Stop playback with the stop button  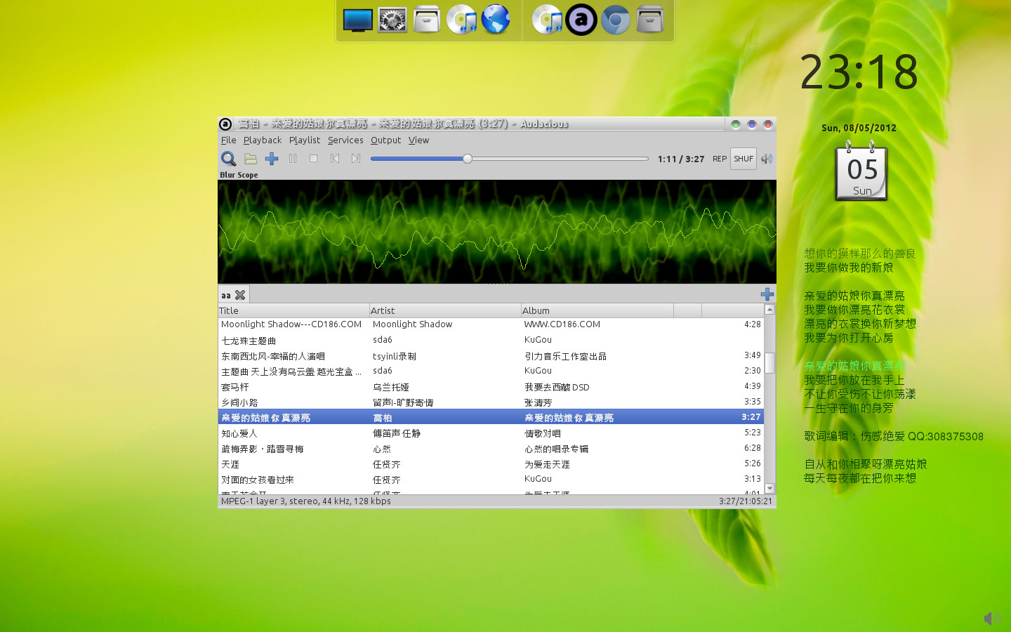pyautogui.click(x=314, y=159)
